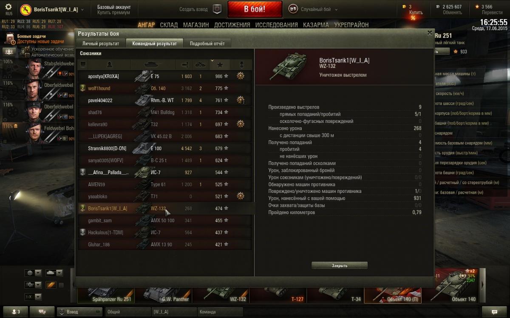Click the crew operations button icon

(9, 51)
